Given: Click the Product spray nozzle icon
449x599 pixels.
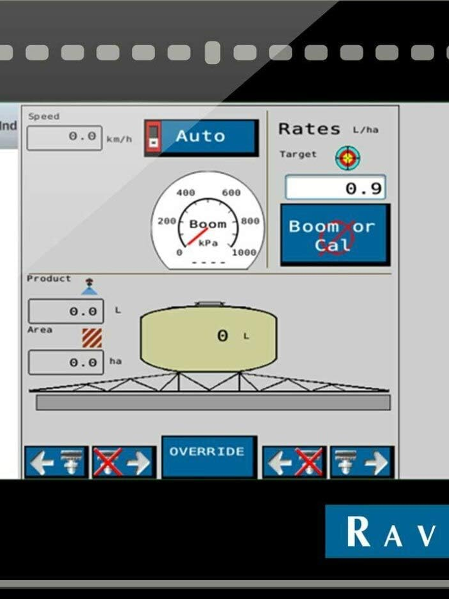Looking at the screenshot, I should (89, 287).
